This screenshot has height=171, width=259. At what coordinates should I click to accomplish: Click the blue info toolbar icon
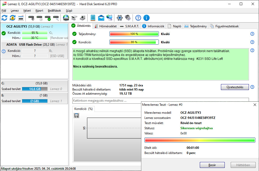tap(146, 18)
